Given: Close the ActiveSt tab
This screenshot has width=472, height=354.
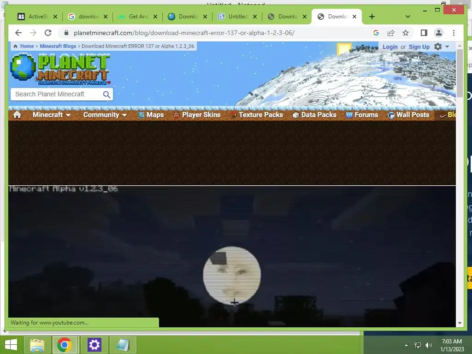Looking at the screenshot, I should [55, 17].
